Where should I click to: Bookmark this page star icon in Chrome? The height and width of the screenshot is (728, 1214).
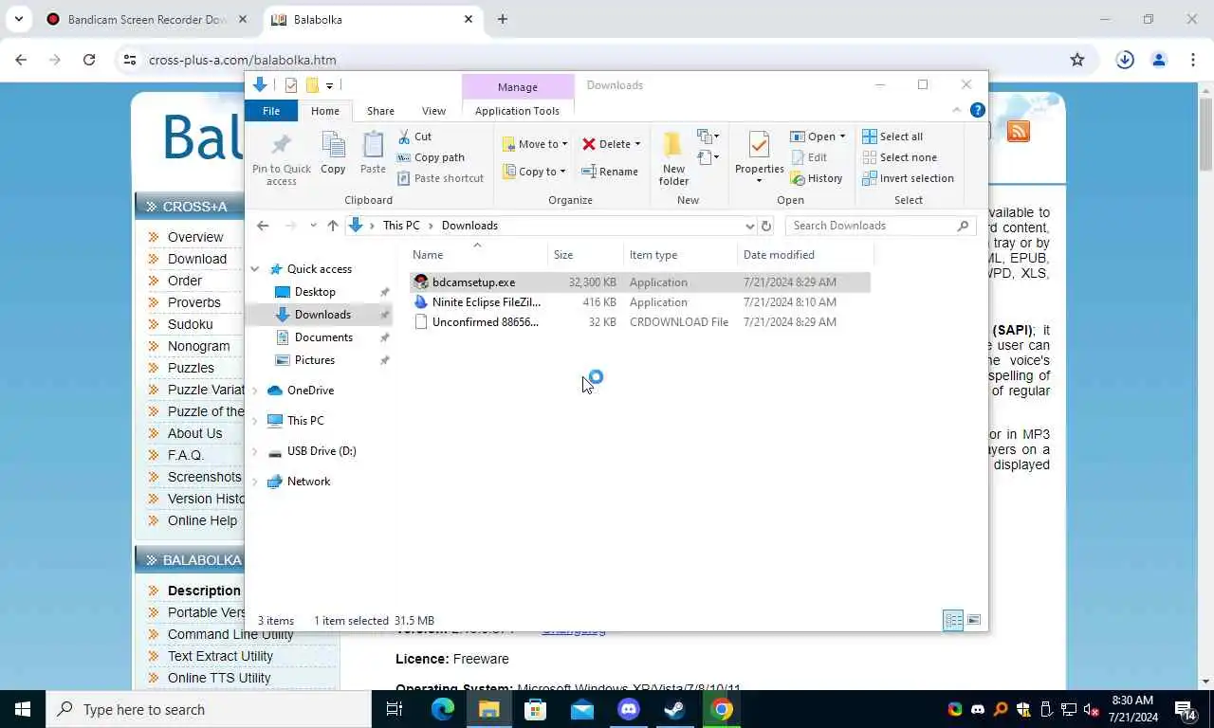pyautogui.click(x=1077, y=60)
